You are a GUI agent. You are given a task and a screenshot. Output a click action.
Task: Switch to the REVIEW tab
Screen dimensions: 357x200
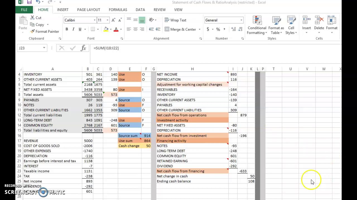click(160, 10)
